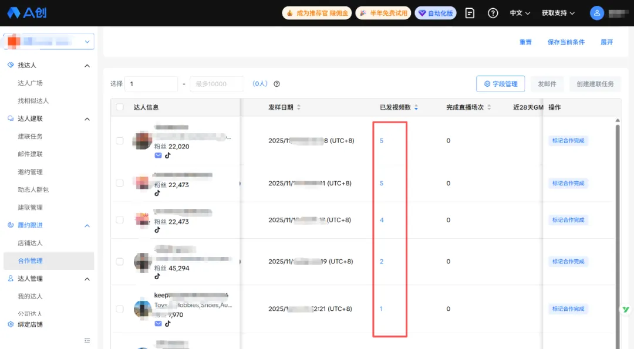The height and width of the screenshot is (349, 634).
Task: Click the info icon beside (0人)
Action: click(276, 84)
